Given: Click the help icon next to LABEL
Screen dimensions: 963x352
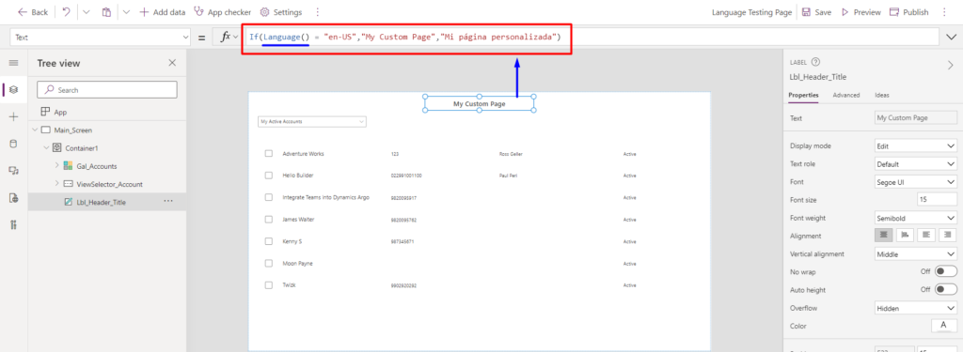Looking at the screenshot, I should (x=815, y=62).
